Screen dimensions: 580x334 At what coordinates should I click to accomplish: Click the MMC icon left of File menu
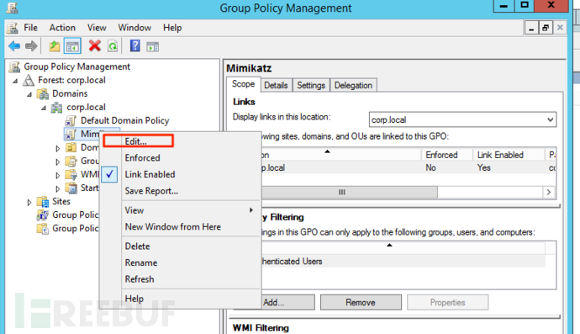click(13, 28)
